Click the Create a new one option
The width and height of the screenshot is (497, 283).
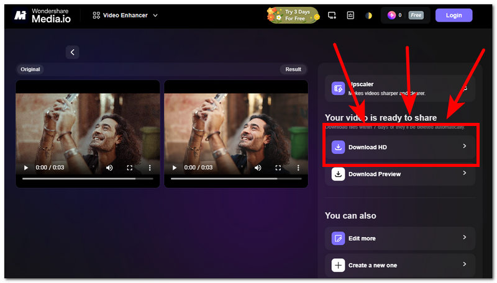pos(400,265)
